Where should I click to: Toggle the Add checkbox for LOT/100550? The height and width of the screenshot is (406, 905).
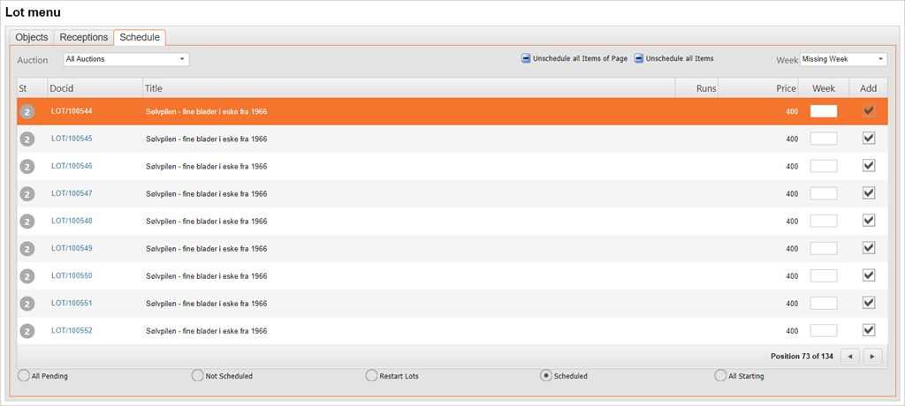coord(868,275)
